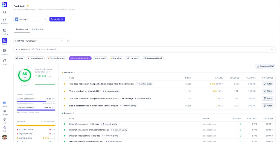The height and width of the screenshot is (142, 280).
Task: Click the 85/100 quality score ring
Action: [25, 75]
